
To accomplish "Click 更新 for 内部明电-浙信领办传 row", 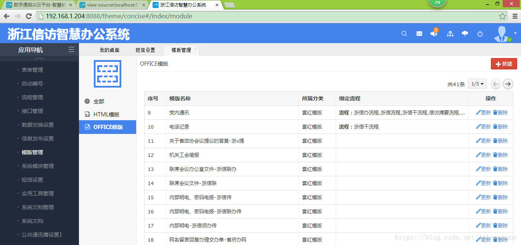I will pos(483,226).
